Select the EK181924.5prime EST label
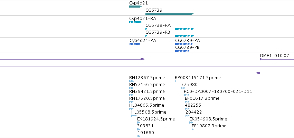 156,119
